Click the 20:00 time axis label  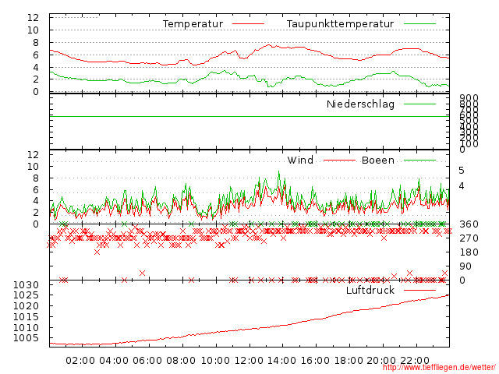pos(381,361)
